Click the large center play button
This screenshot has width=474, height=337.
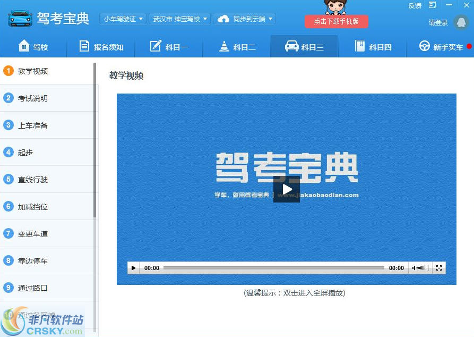287,189
